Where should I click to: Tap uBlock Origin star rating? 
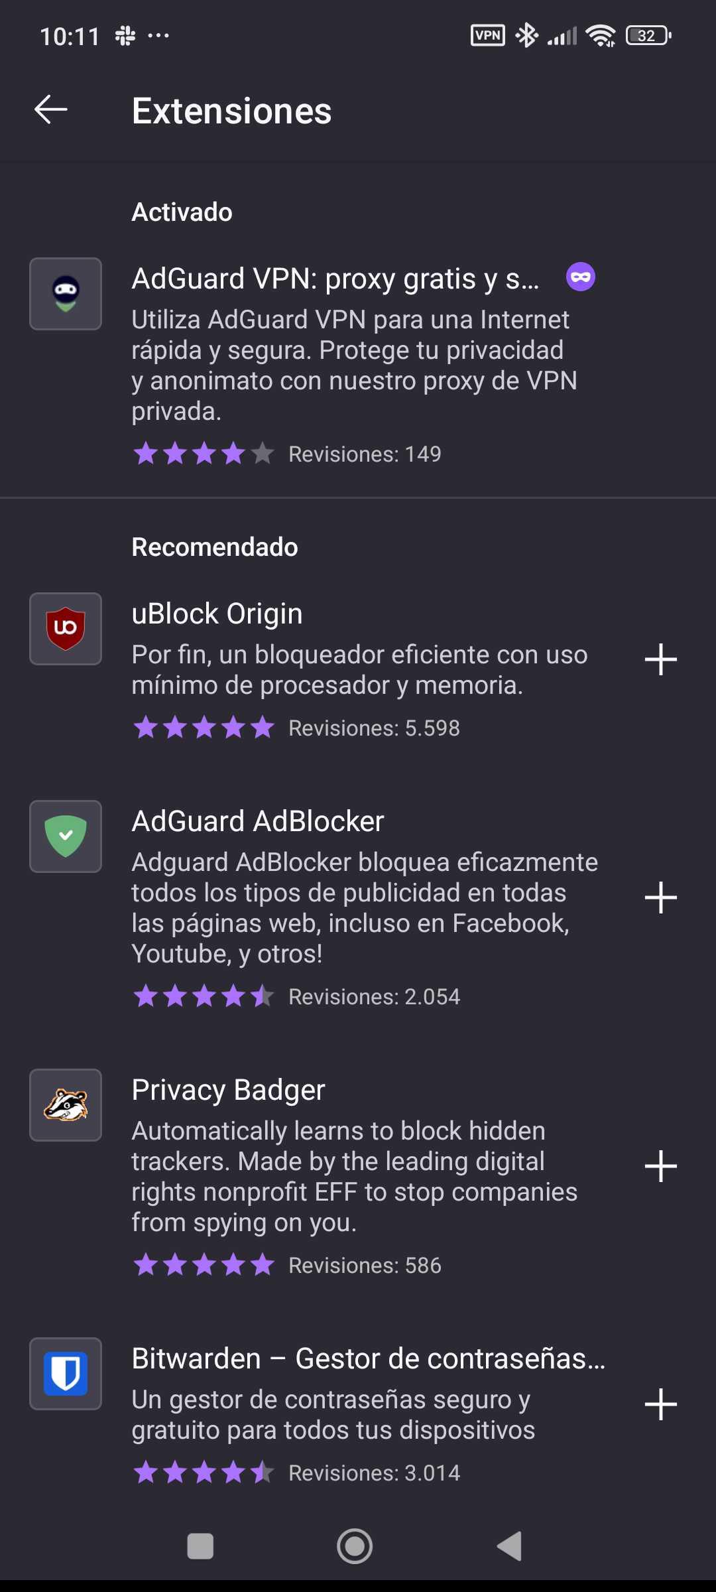point(204,728)
